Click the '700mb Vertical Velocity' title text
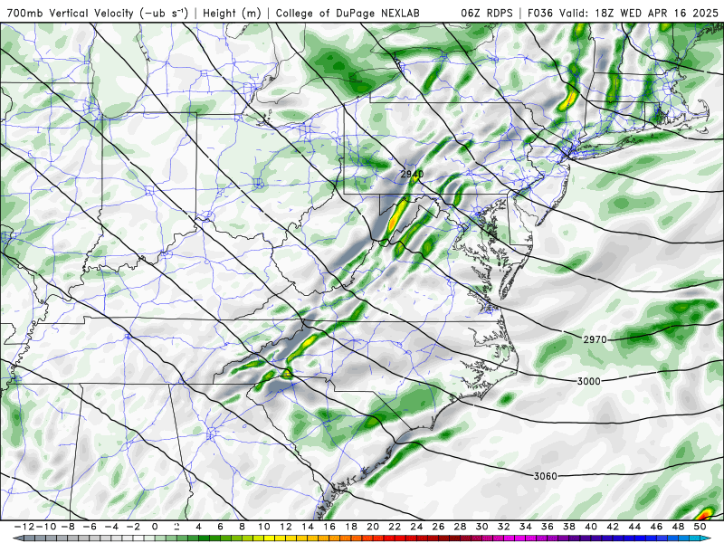 70,14
